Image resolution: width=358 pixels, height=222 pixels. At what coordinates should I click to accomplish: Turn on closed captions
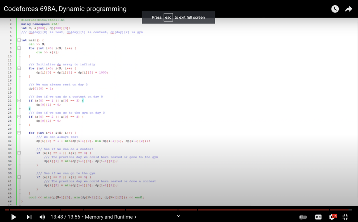coord(318,217)
